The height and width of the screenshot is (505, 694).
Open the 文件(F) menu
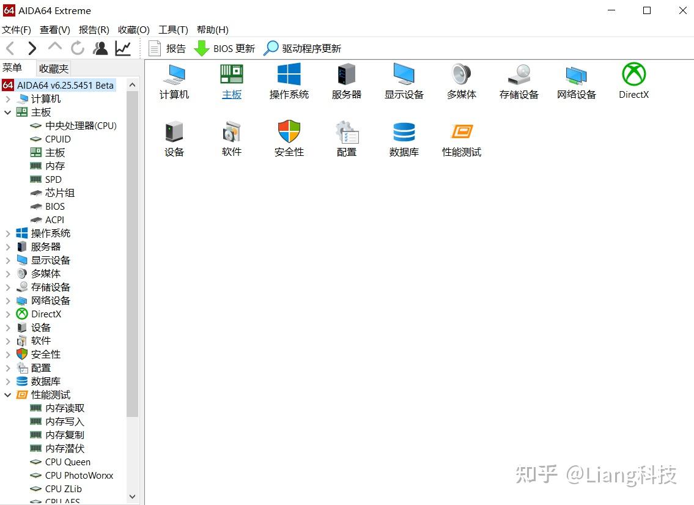coord(17,30)
